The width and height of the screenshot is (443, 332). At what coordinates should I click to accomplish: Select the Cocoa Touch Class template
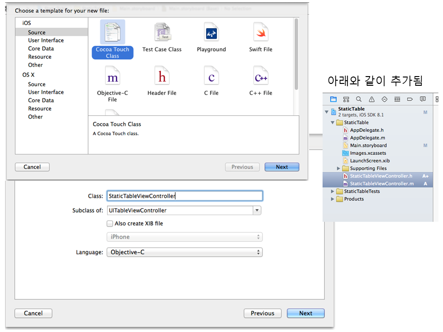click(113, 40)
